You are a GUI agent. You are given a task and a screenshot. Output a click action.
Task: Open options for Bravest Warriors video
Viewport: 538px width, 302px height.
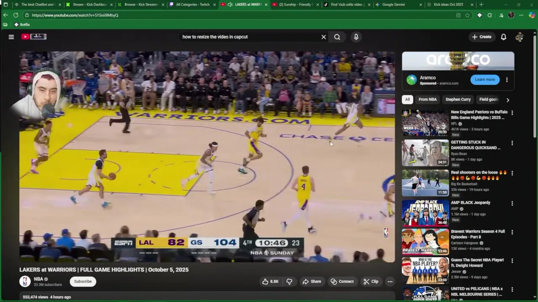512,232
